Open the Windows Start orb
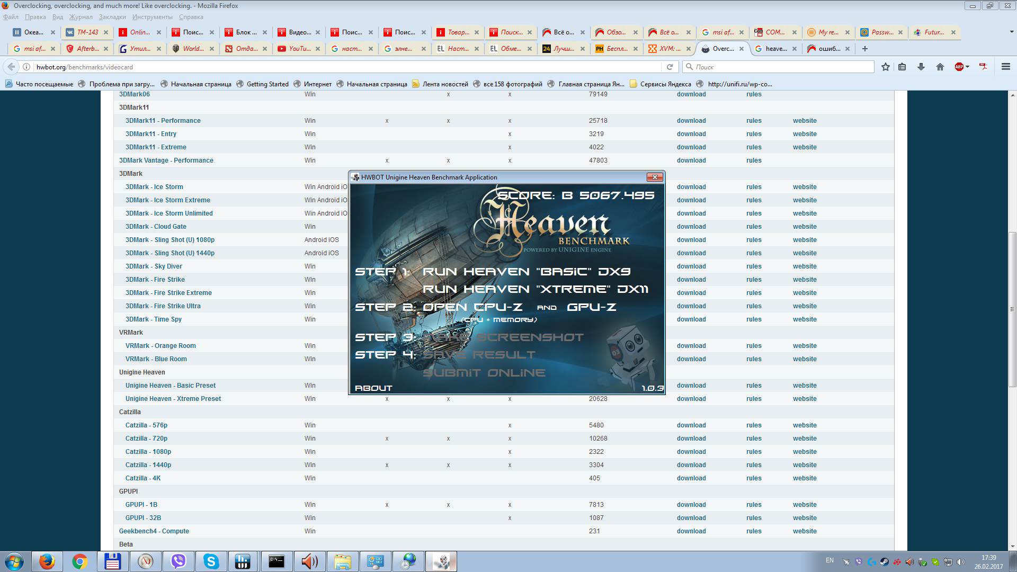Viewport: 1017px width, 572px height. (14, 561)
